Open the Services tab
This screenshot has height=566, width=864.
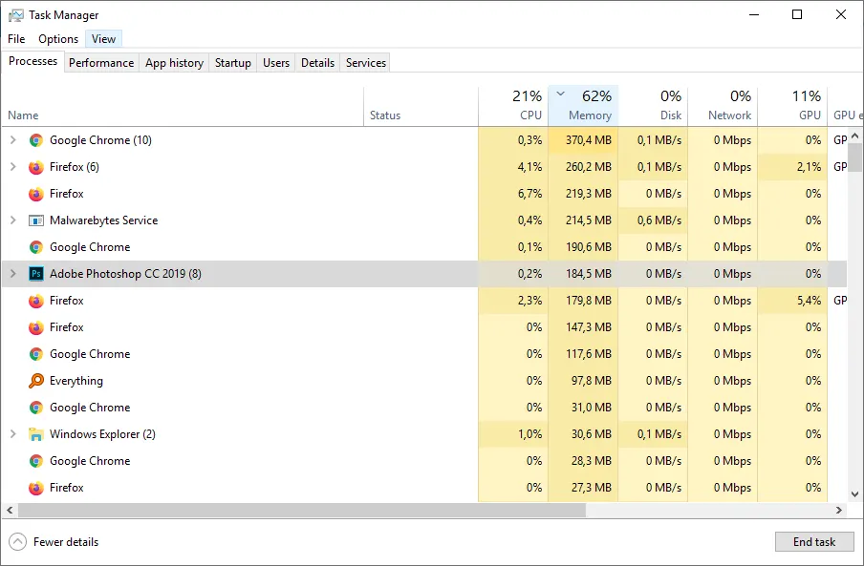click(366, 63)
